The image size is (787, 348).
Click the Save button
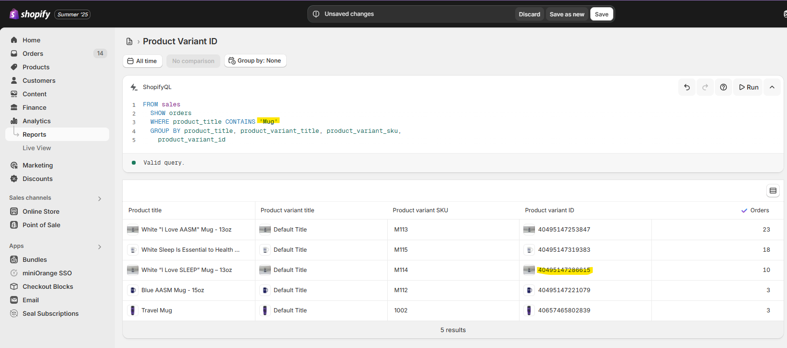tap(601, 14)
